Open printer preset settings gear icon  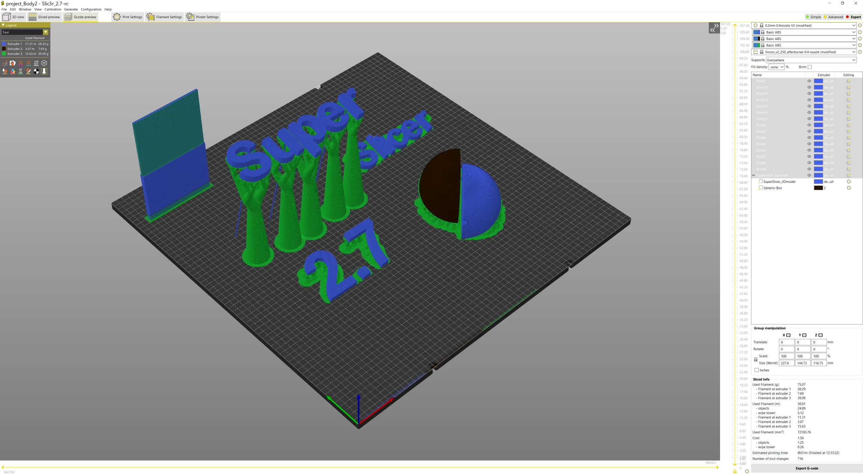click(860, 52)
